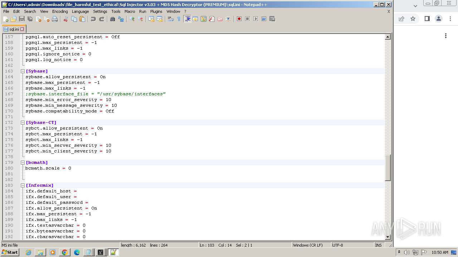Toggle INS overwrite mode in status bar
Screen dimensions: 458x257
coord(378,245)
